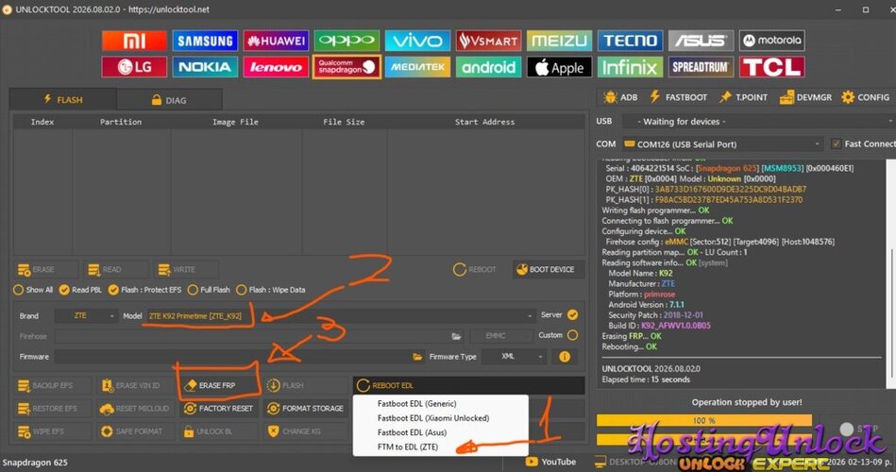Select the Lenovo brand logo

276,67
